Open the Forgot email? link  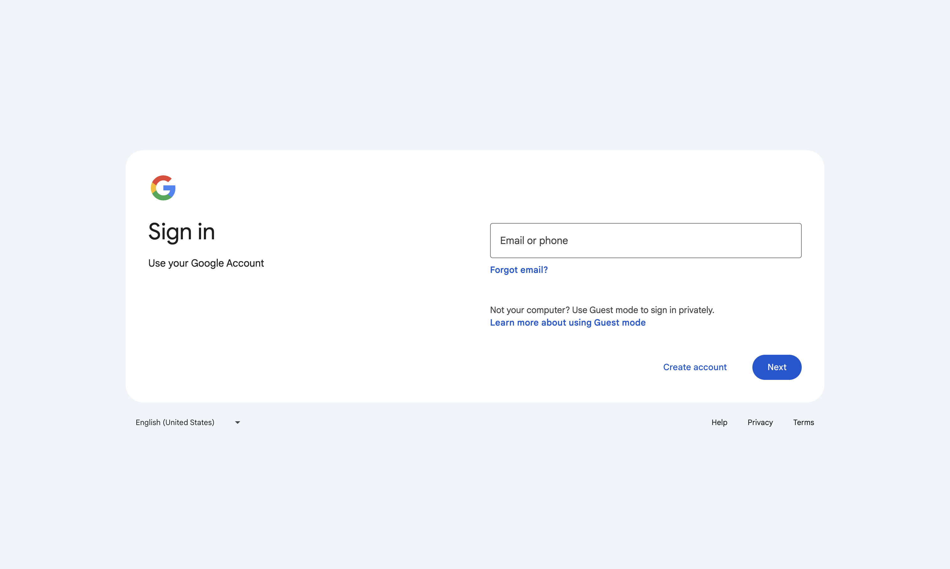click(x=519, y=270)
